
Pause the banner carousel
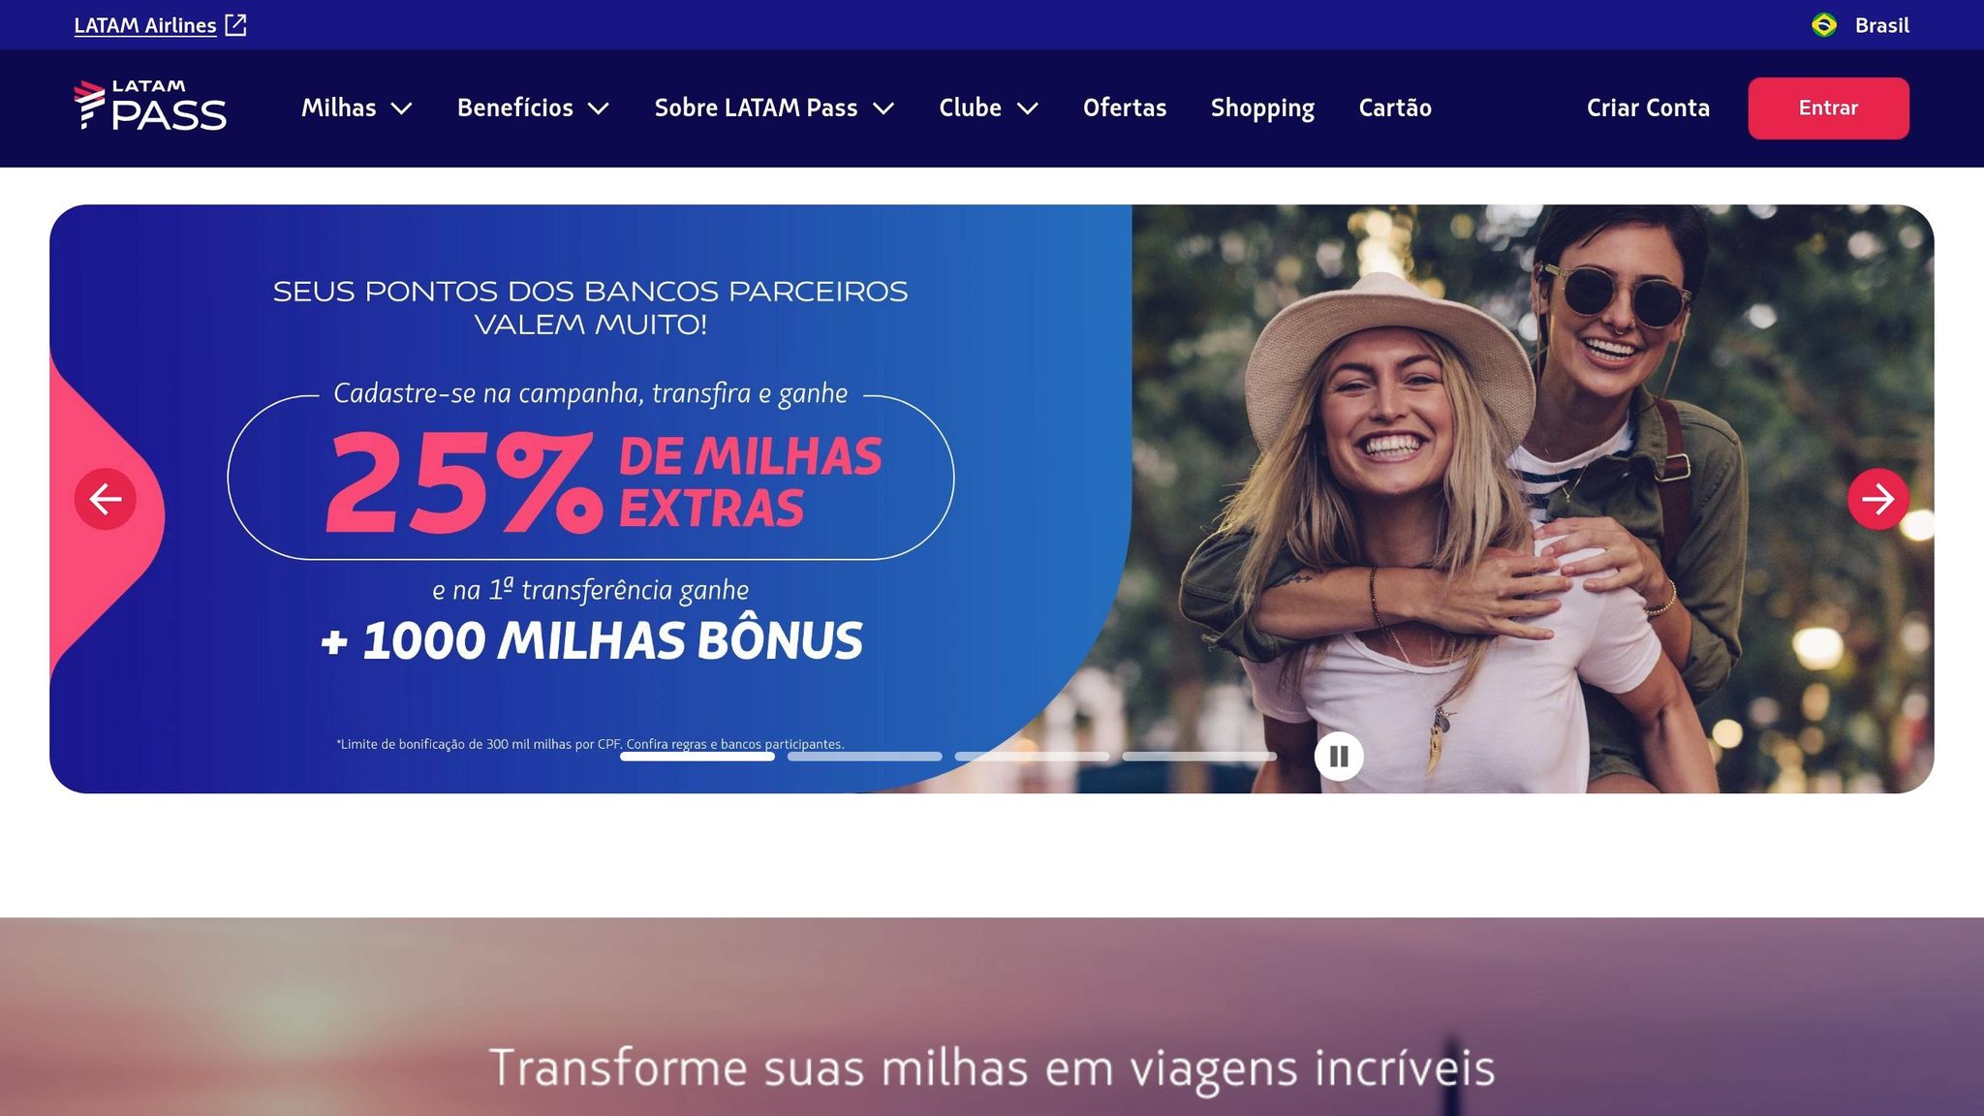pos(1339,756)
